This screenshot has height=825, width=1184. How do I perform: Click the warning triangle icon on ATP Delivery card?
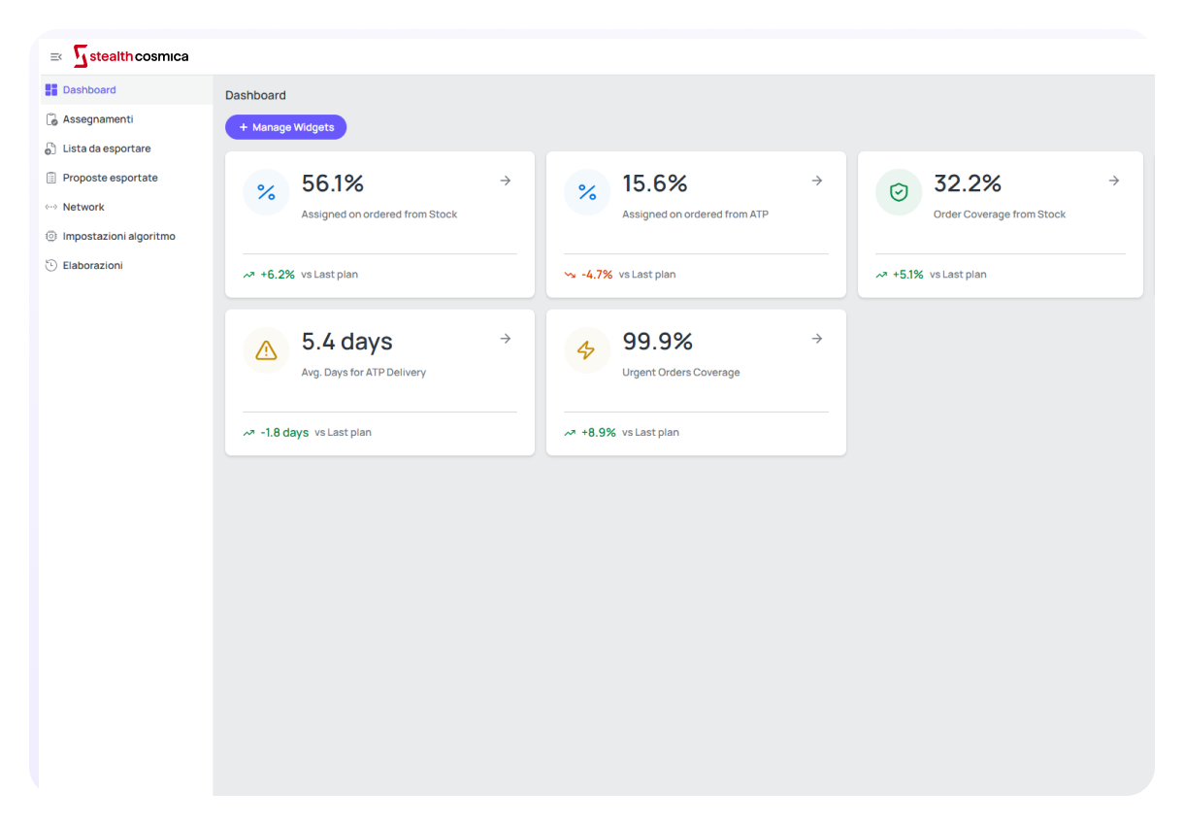266,350
